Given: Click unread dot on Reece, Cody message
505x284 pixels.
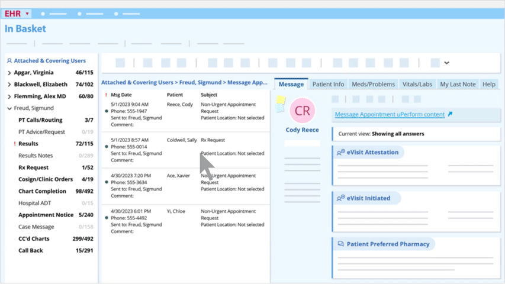Looking at the screenshot, I should coord(107,111).
